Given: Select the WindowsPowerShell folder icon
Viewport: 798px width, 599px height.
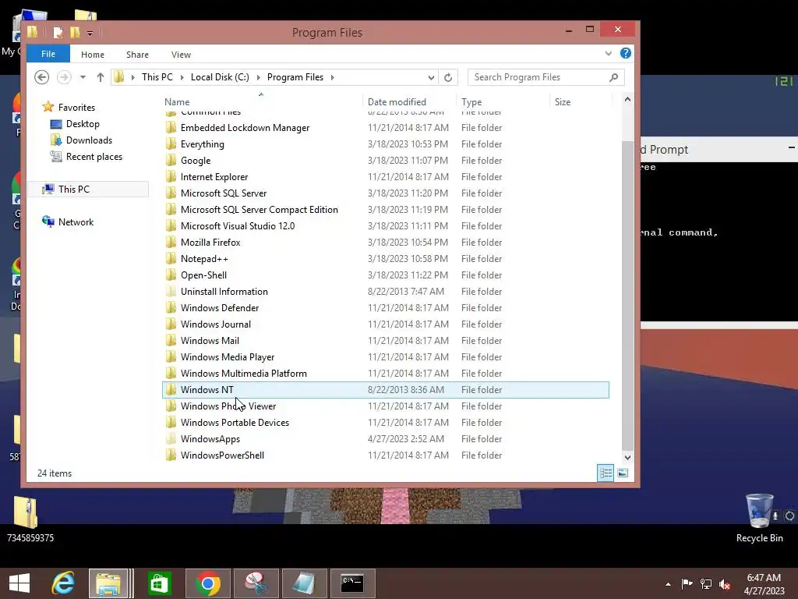Looking at the screenshot, I should click(x=171, y=455).
